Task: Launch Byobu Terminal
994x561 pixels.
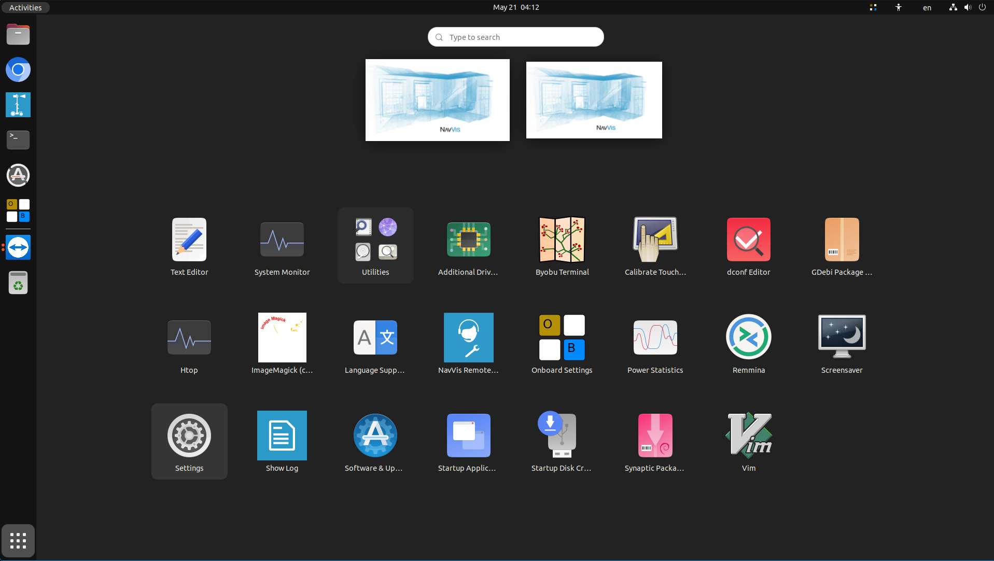Action: (562, 246)
